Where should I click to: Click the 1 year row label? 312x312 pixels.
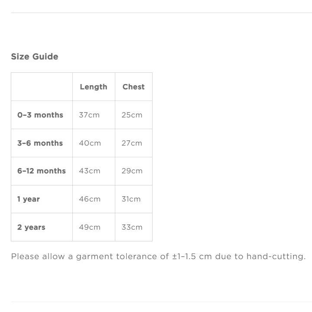29,199
